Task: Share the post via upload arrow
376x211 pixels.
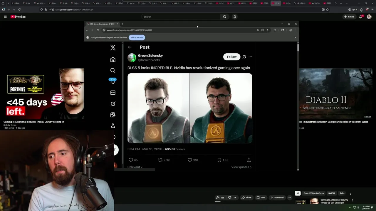Action: point(249,160)
